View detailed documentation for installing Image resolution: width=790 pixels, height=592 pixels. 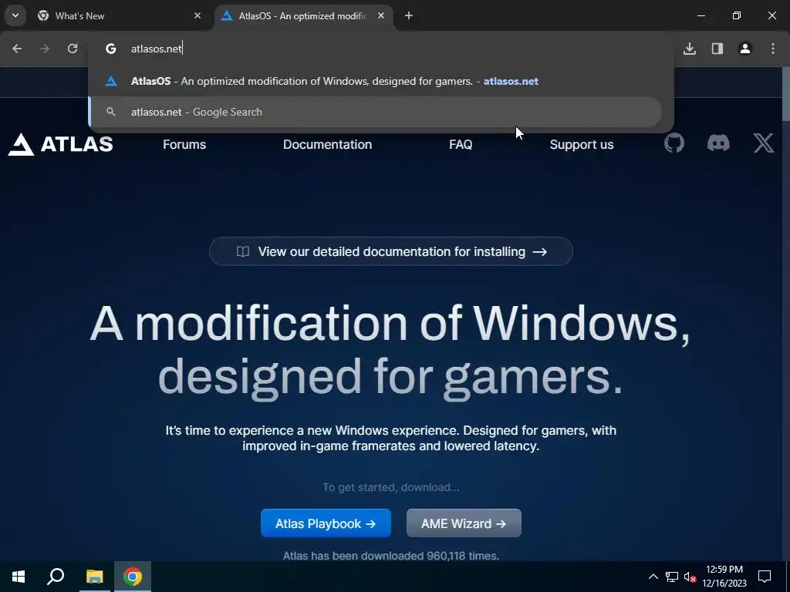[x=391, y=251]
